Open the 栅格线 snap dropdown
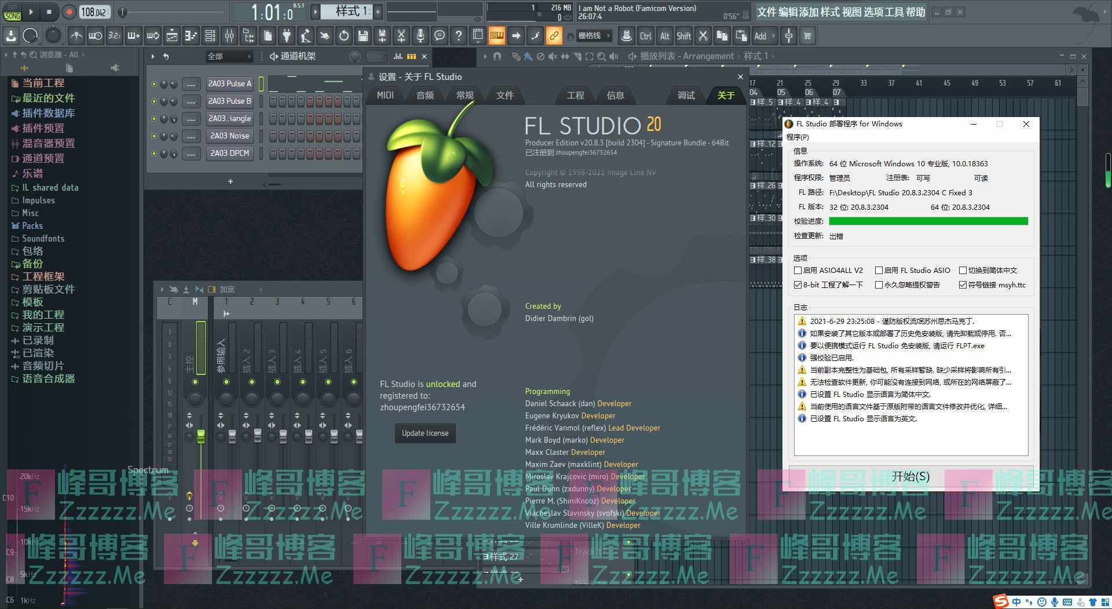Image resolution: width=1112 pixels, height=609 pixels. pos(594,36)
